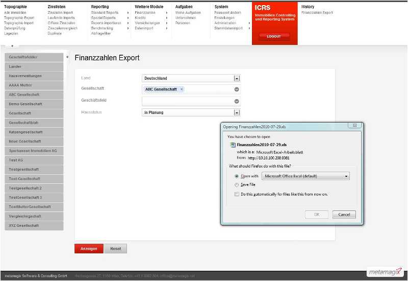Select Test AG in the sidebar
The width and height of the screenshot is (408, 281).
(34, 160)
